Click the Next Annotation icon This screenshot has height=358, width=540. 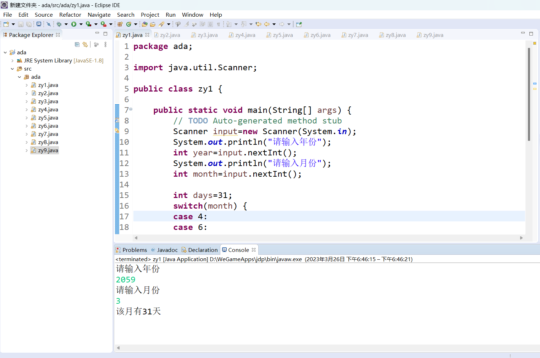[x=229, y=24]
